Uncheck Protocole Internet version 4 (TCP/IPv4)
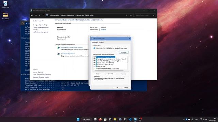 coord(94,68)
